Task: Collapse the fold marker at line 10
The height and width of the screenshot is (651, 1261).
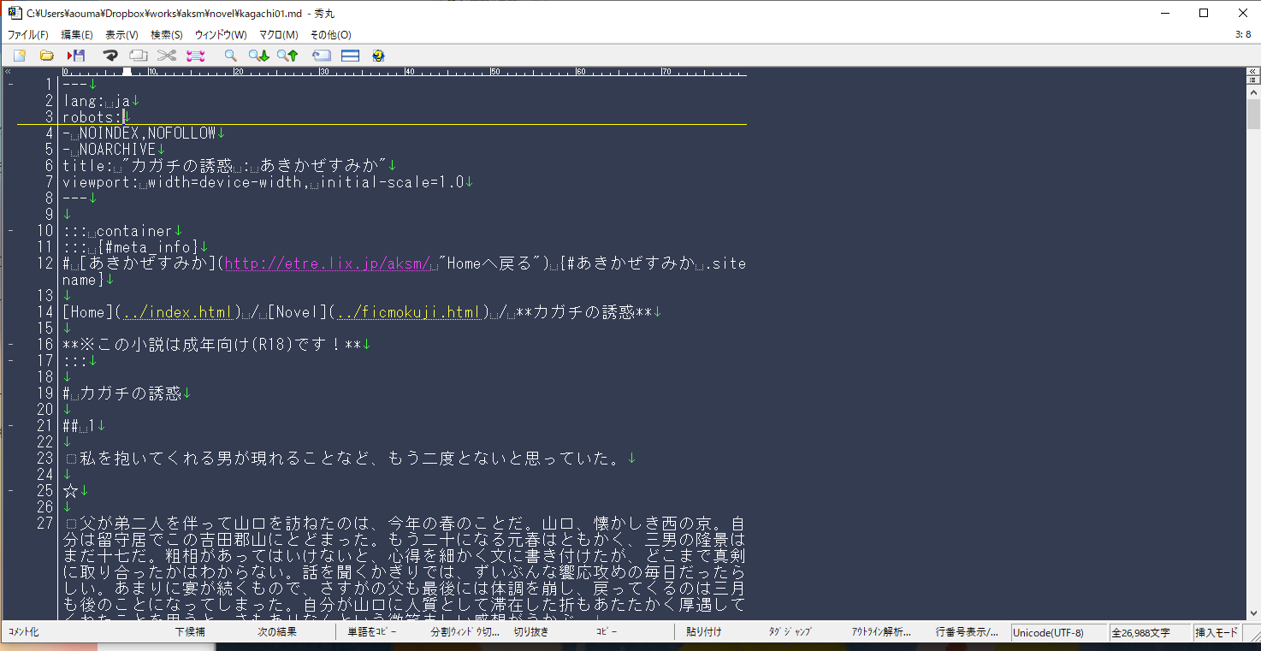Action: click(x=10, y=231)
